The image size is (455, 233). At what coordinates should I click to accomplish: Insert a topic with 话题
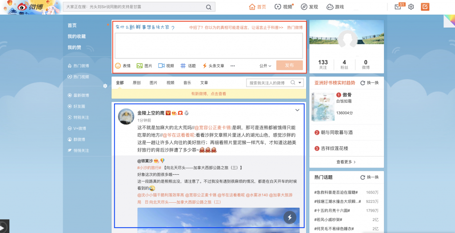tap(188, 66)
